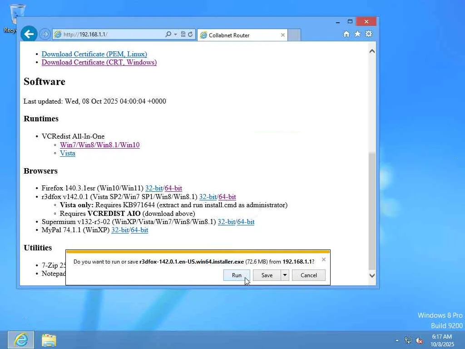Open Internet Explorer from the taskbar
The image size is (465, 349).
pyautogui.click(x=21, y=340)
